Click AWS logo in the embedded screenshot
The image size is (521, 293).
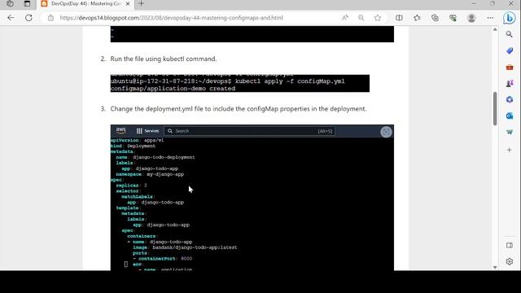pos(121,130)
